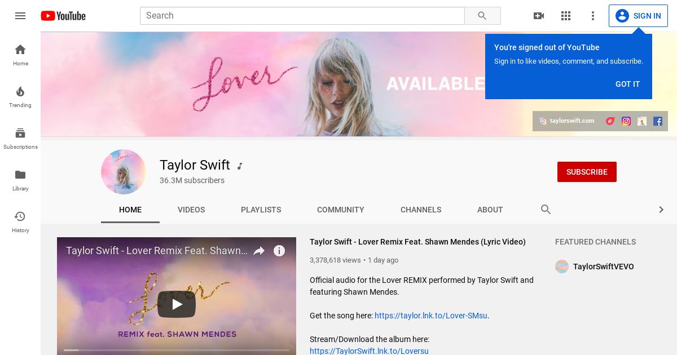This screenshot has width=677, height=355.
Task: Open Library in sidebar
Action: click(20, 180)
